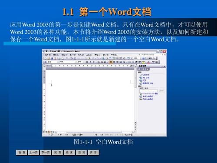Screen dimensions: 217x163
Task: Click the Save toolbar icon in Word
Action: [x=52, y=58]
